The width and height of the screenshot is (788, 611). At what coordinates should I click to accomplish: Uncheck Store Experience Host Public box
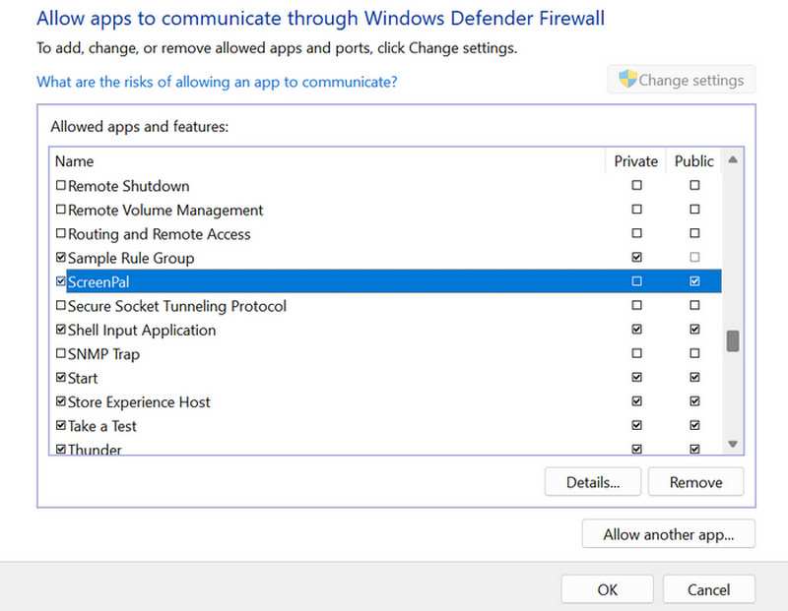pos(694,401)
